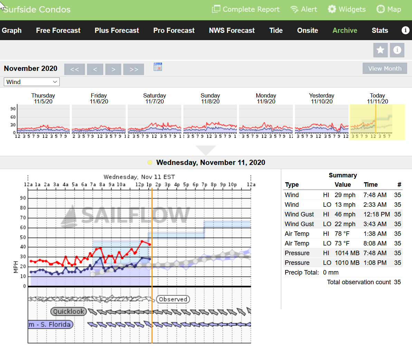The height and width of the screenshot is (352, 412).
Task: Add spot to favorites with star icon
Action: click(381, 50)
